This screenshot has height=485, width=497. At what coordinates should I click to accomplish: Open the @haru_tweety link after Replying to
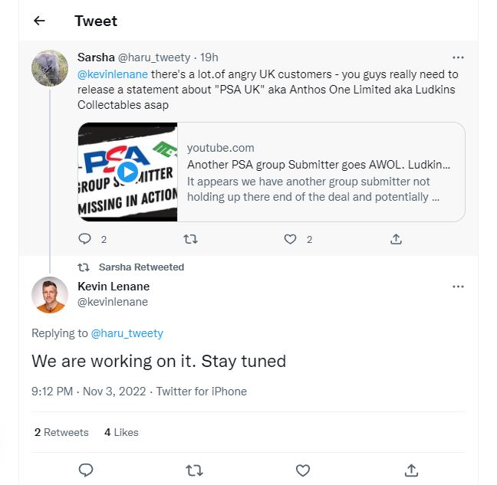pos(127,333)
